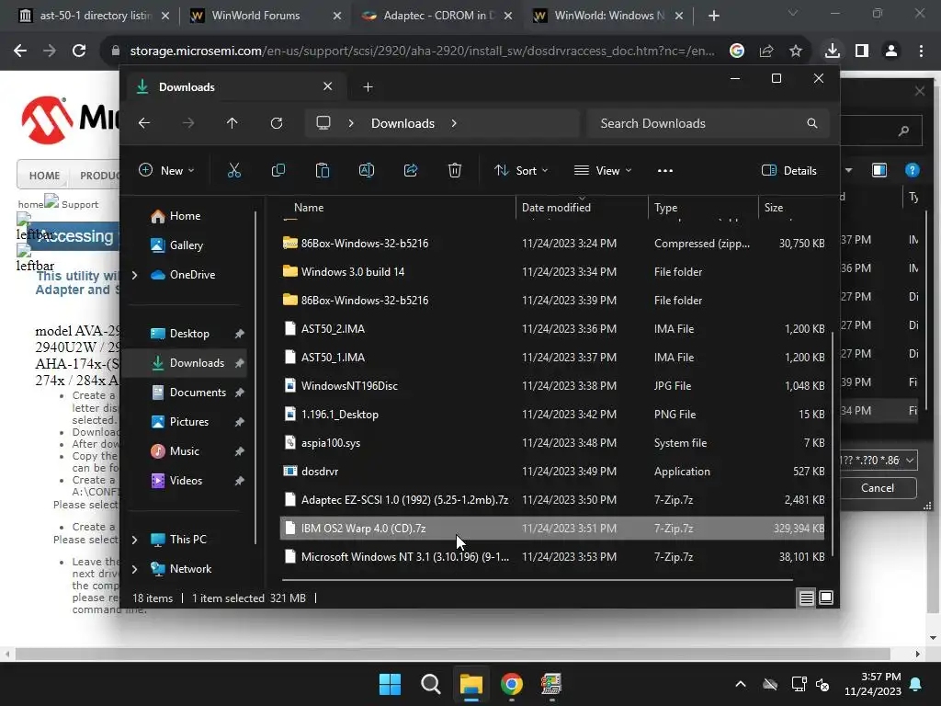The image size is (941, 706).
Task: Switch to large thumbnails view icon in status bar
Action: click(826, 598)
